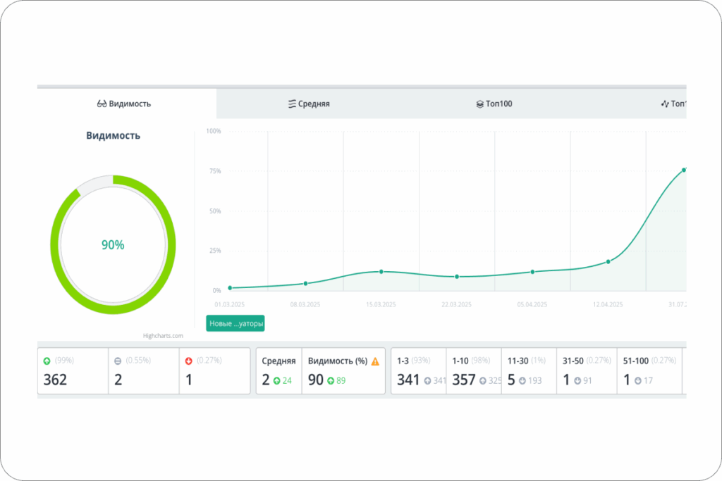Click the grey unchanged icon beside (0.55%)
The image size is (722, 481).
[x=118, y=361]
